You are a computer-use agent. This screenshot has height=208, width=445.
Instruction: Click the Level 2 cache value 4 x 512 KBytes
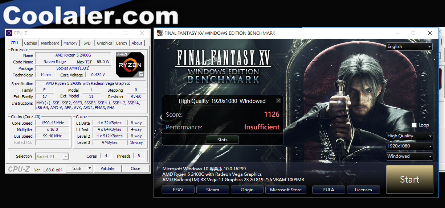pyautogui.click(x=110, y=136)
